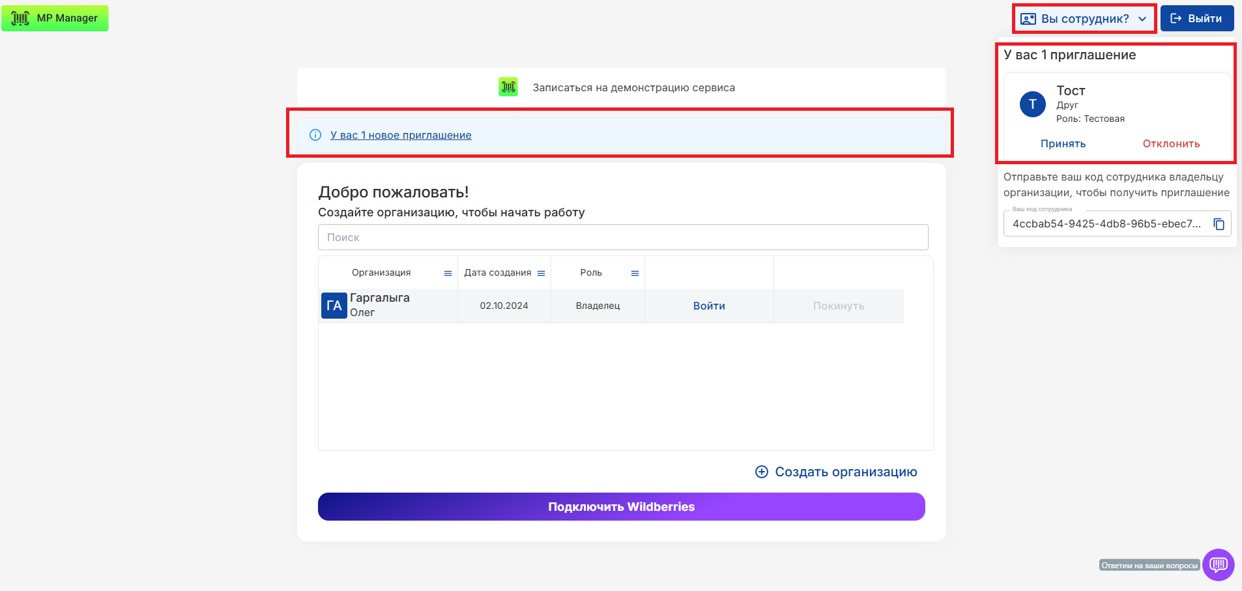Image resolution: width=1242 pixels, height=591 pixels.
Task: Open the Роль column menu
Action: tap(635, 273)
